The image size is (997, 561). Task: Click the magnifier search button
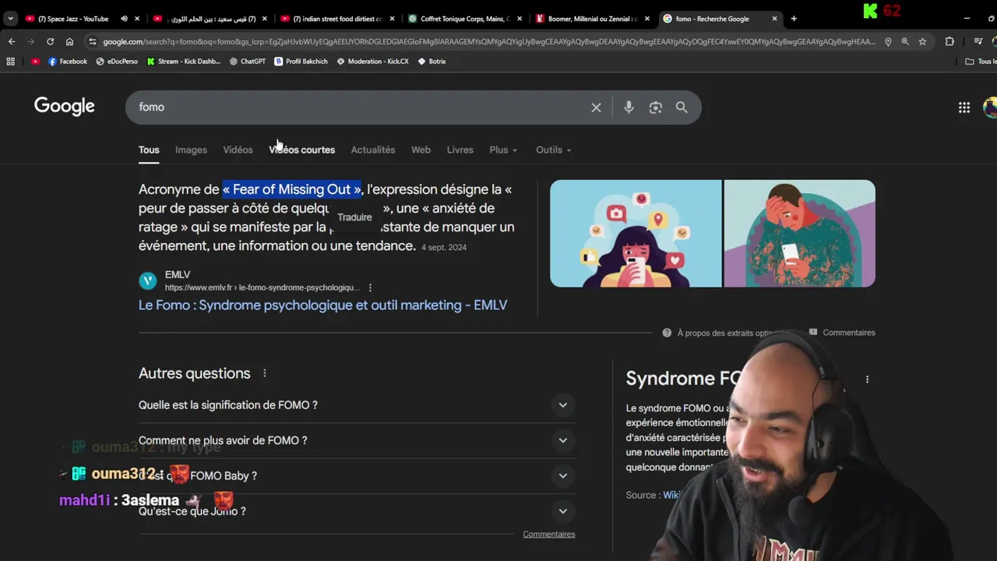682,108
